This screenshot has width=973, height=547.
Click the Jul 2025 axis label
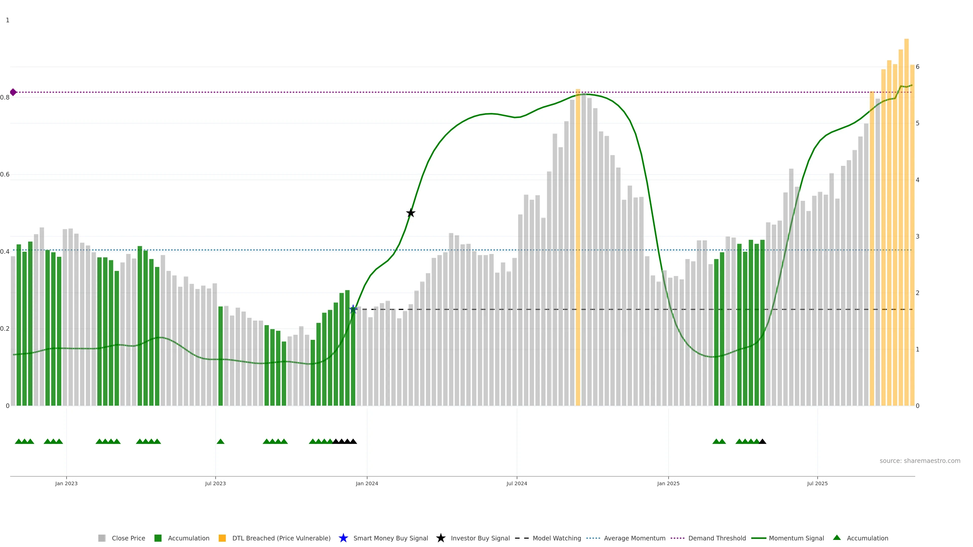click(x=817, y=483)
